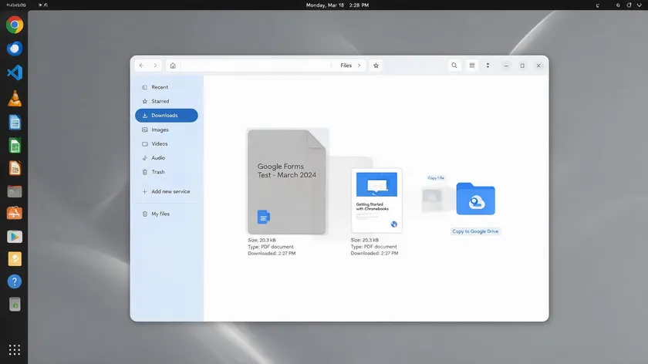
Task: Open LibreOffice Writer from the dock
Action: 15,123
